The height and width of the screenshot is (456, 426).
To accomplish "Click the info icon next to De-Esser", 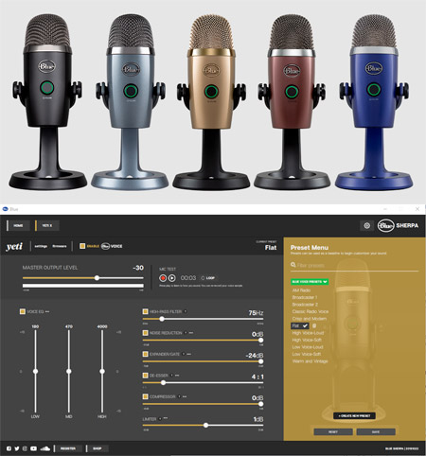I will pyautogui.click(x=171, y=376).
